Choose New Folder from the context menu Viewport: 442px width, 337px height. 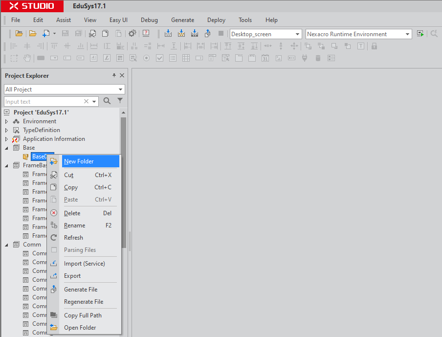click(79, 161)
